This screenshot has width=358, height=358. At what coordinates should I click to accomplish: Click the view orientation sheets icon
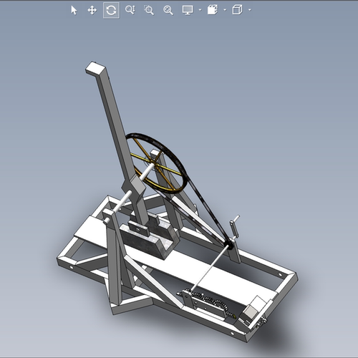(x=213, y=10)
